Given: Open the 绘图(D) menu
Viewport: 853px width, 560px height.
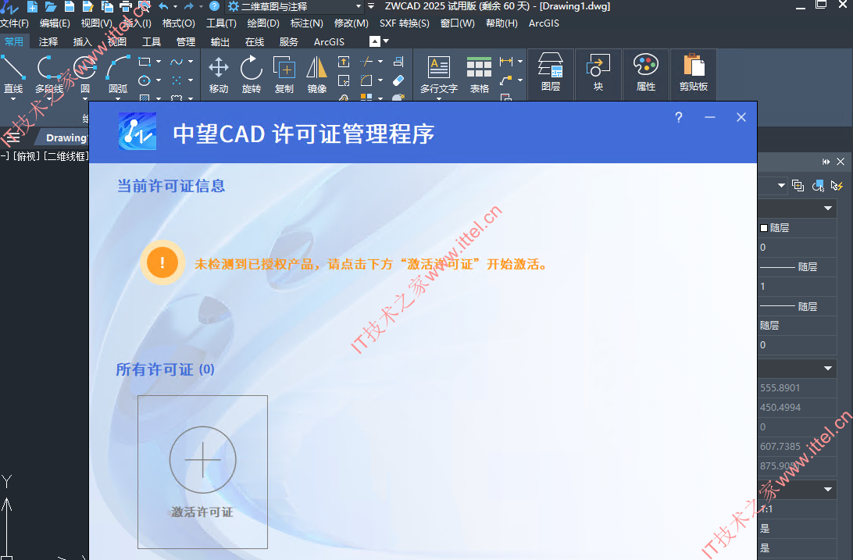Looking at the screenshot, I should [263, 23].
